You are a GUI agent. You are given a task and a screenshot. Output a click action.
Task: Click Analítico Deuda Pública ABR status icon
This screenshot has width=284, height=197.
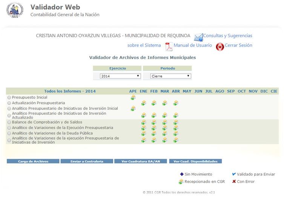click(x=176, y=133)
